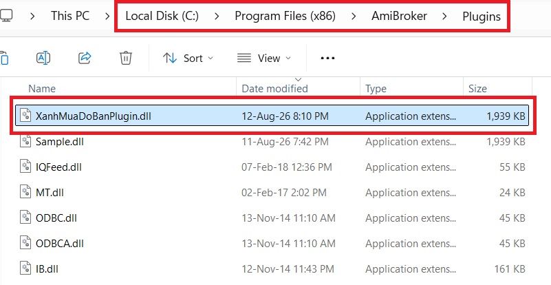Click the Rename icon in toolbar

tap(43, 58)
